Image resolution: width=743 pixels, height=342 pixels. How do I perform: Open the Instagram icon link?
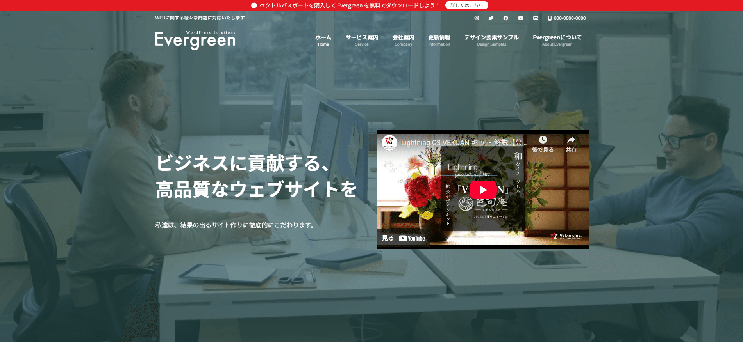click(477, 18)
